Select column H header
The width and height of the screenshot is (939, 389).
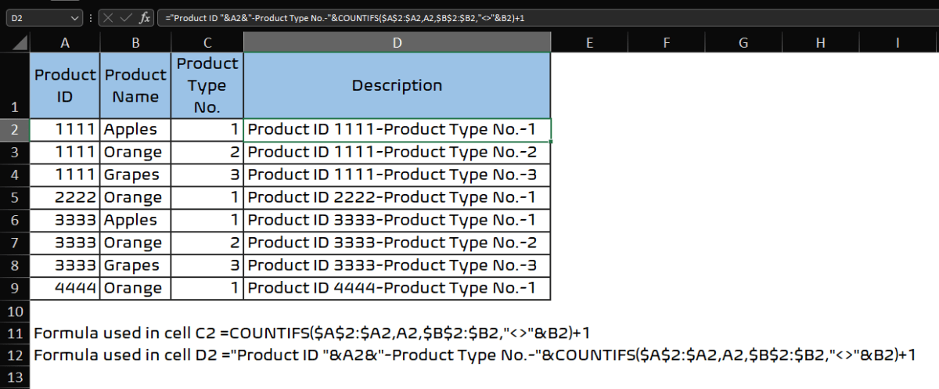tap(819, 42)
